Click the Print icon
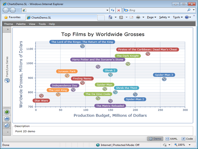 pos(138,17)
